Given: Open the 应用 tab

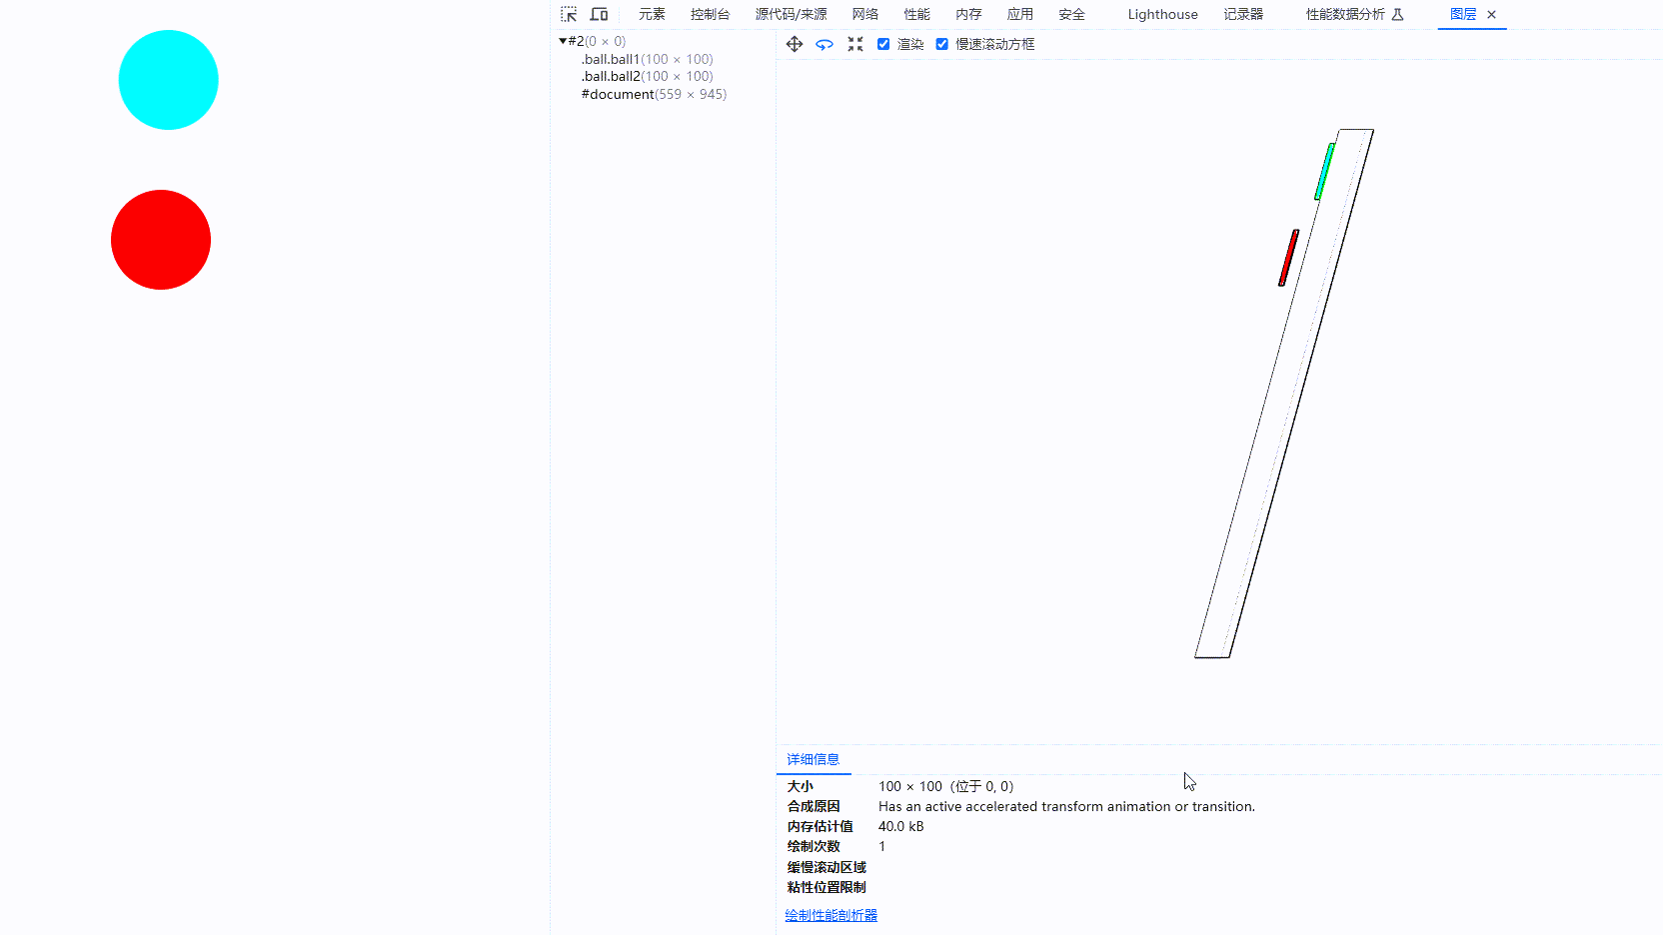Looking at the screenshot, I should pos(1019,14).
